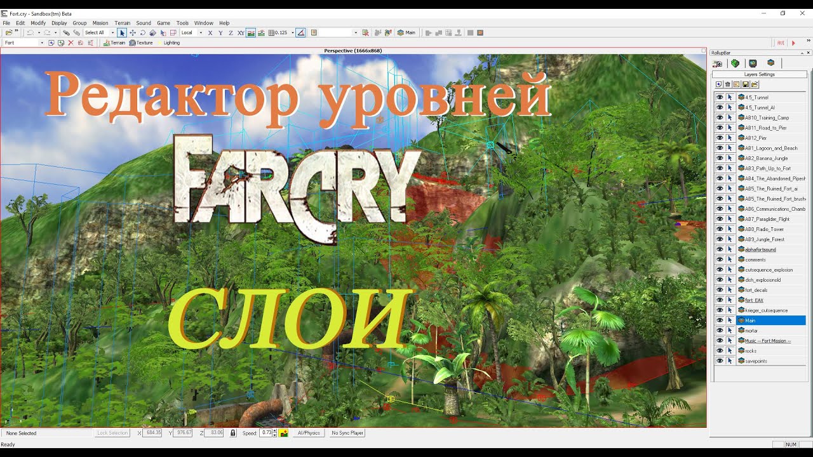Collapse the Layers Settings rollup header
The height and width of the screenshot is (457, 813).
click(x=759, y=74)
